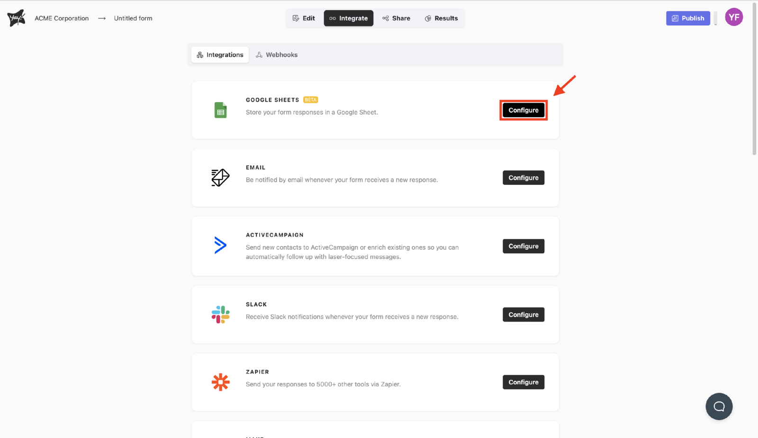The width and height of the screenshot is (758, 438).
Task: Configure the Zapier integration
Action: coord(523,382)
